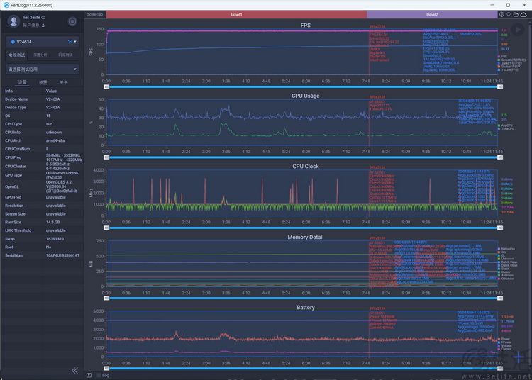Click the CPU CoreNum value 8
This screenshot has height=380, width=532.
[47, 149]
